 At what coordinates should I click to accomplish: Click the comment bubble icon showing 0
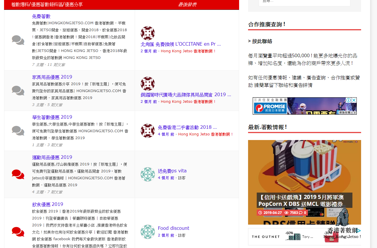click(301, 213)
